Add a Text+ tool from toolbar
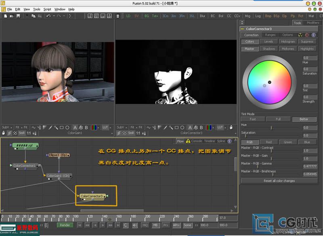Image resolution: width=323 pixels, height=236 pixels. click(x=155, y=16)
